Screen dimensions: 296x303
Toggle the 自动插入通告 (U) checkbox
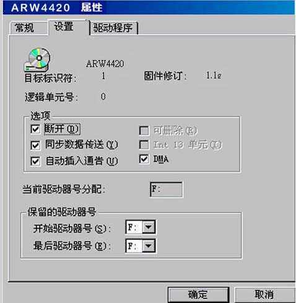pos(35,161)
